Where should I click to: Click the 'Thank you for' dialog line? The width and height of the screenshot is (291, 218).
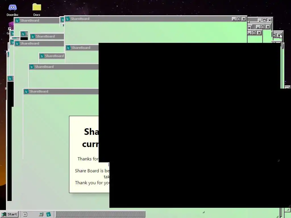click(92, 183)
